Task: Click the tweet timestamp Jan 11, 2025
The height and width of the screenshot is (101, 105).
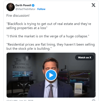Action: (20, 100)
